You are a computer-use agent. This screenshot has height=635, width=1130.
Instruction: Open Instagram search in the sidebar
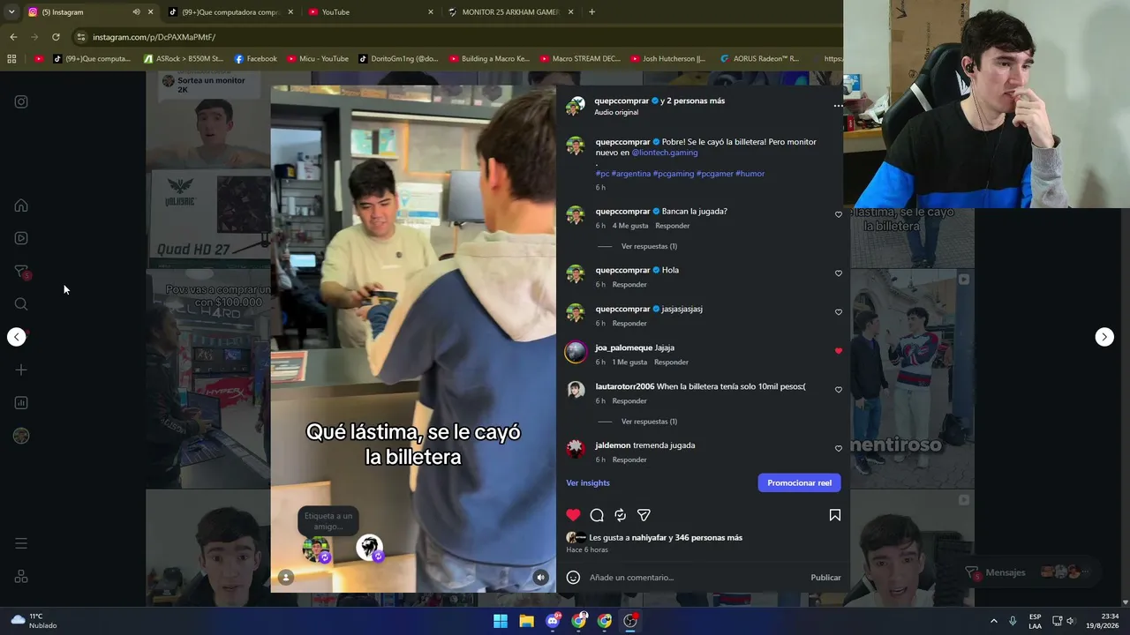pos(21,304)
